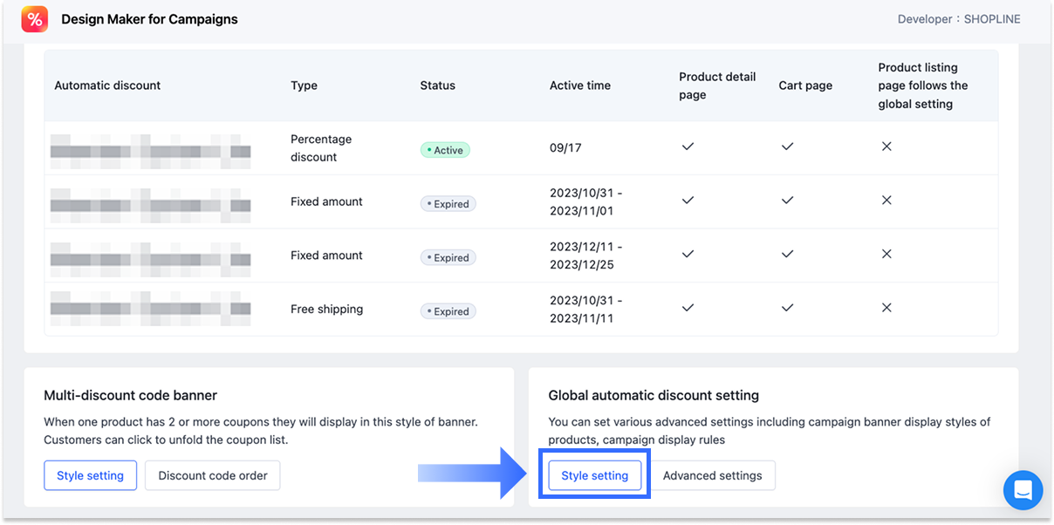Select the Percentage discount type row

[x=321, y=148]
